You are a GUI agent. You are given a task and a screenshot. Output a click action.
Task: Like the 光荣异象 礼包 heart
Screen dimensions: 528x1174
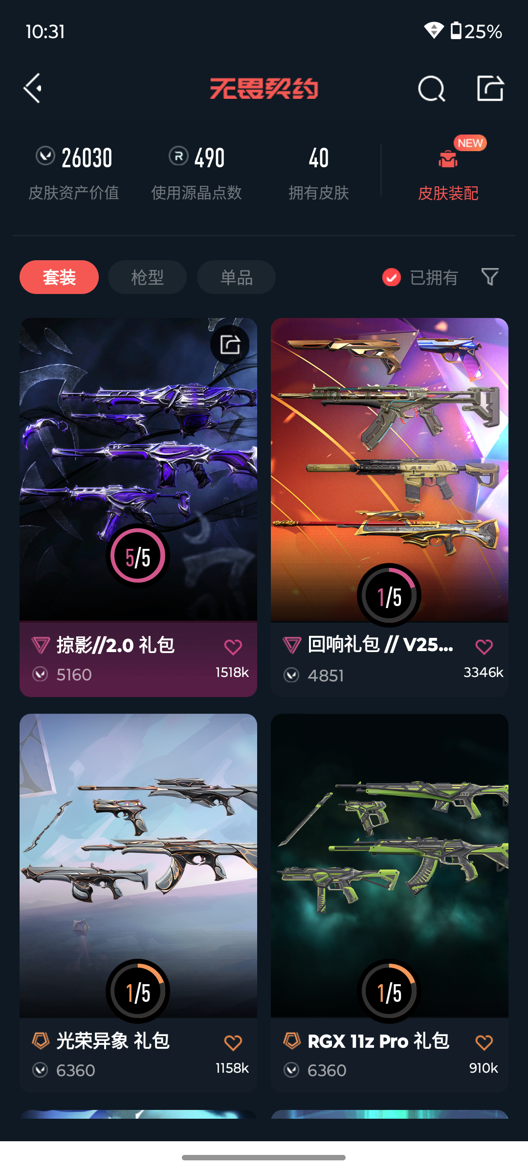(x=233, y=1042)
